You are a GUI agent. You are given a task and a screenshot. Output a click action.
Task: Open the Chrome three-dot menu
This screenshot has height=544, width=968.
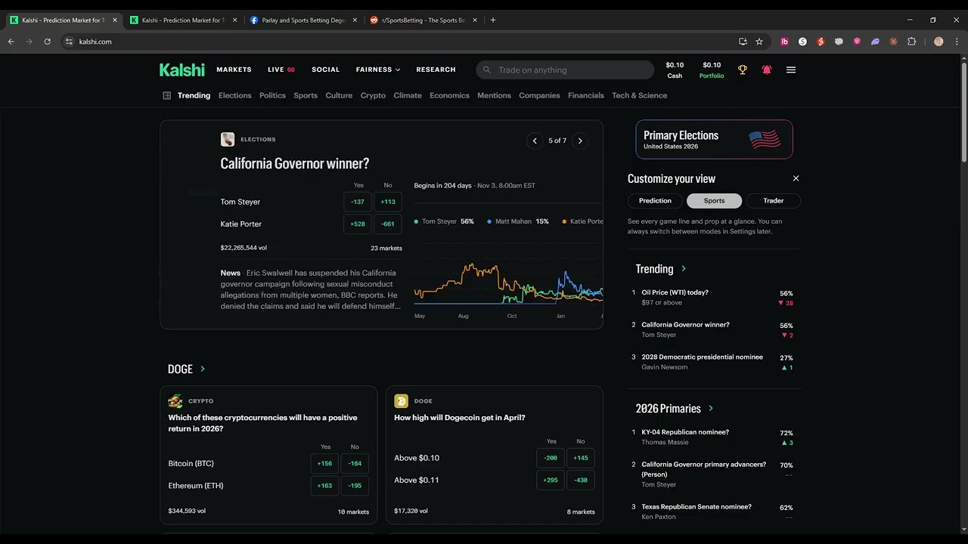tap(957, 42)
